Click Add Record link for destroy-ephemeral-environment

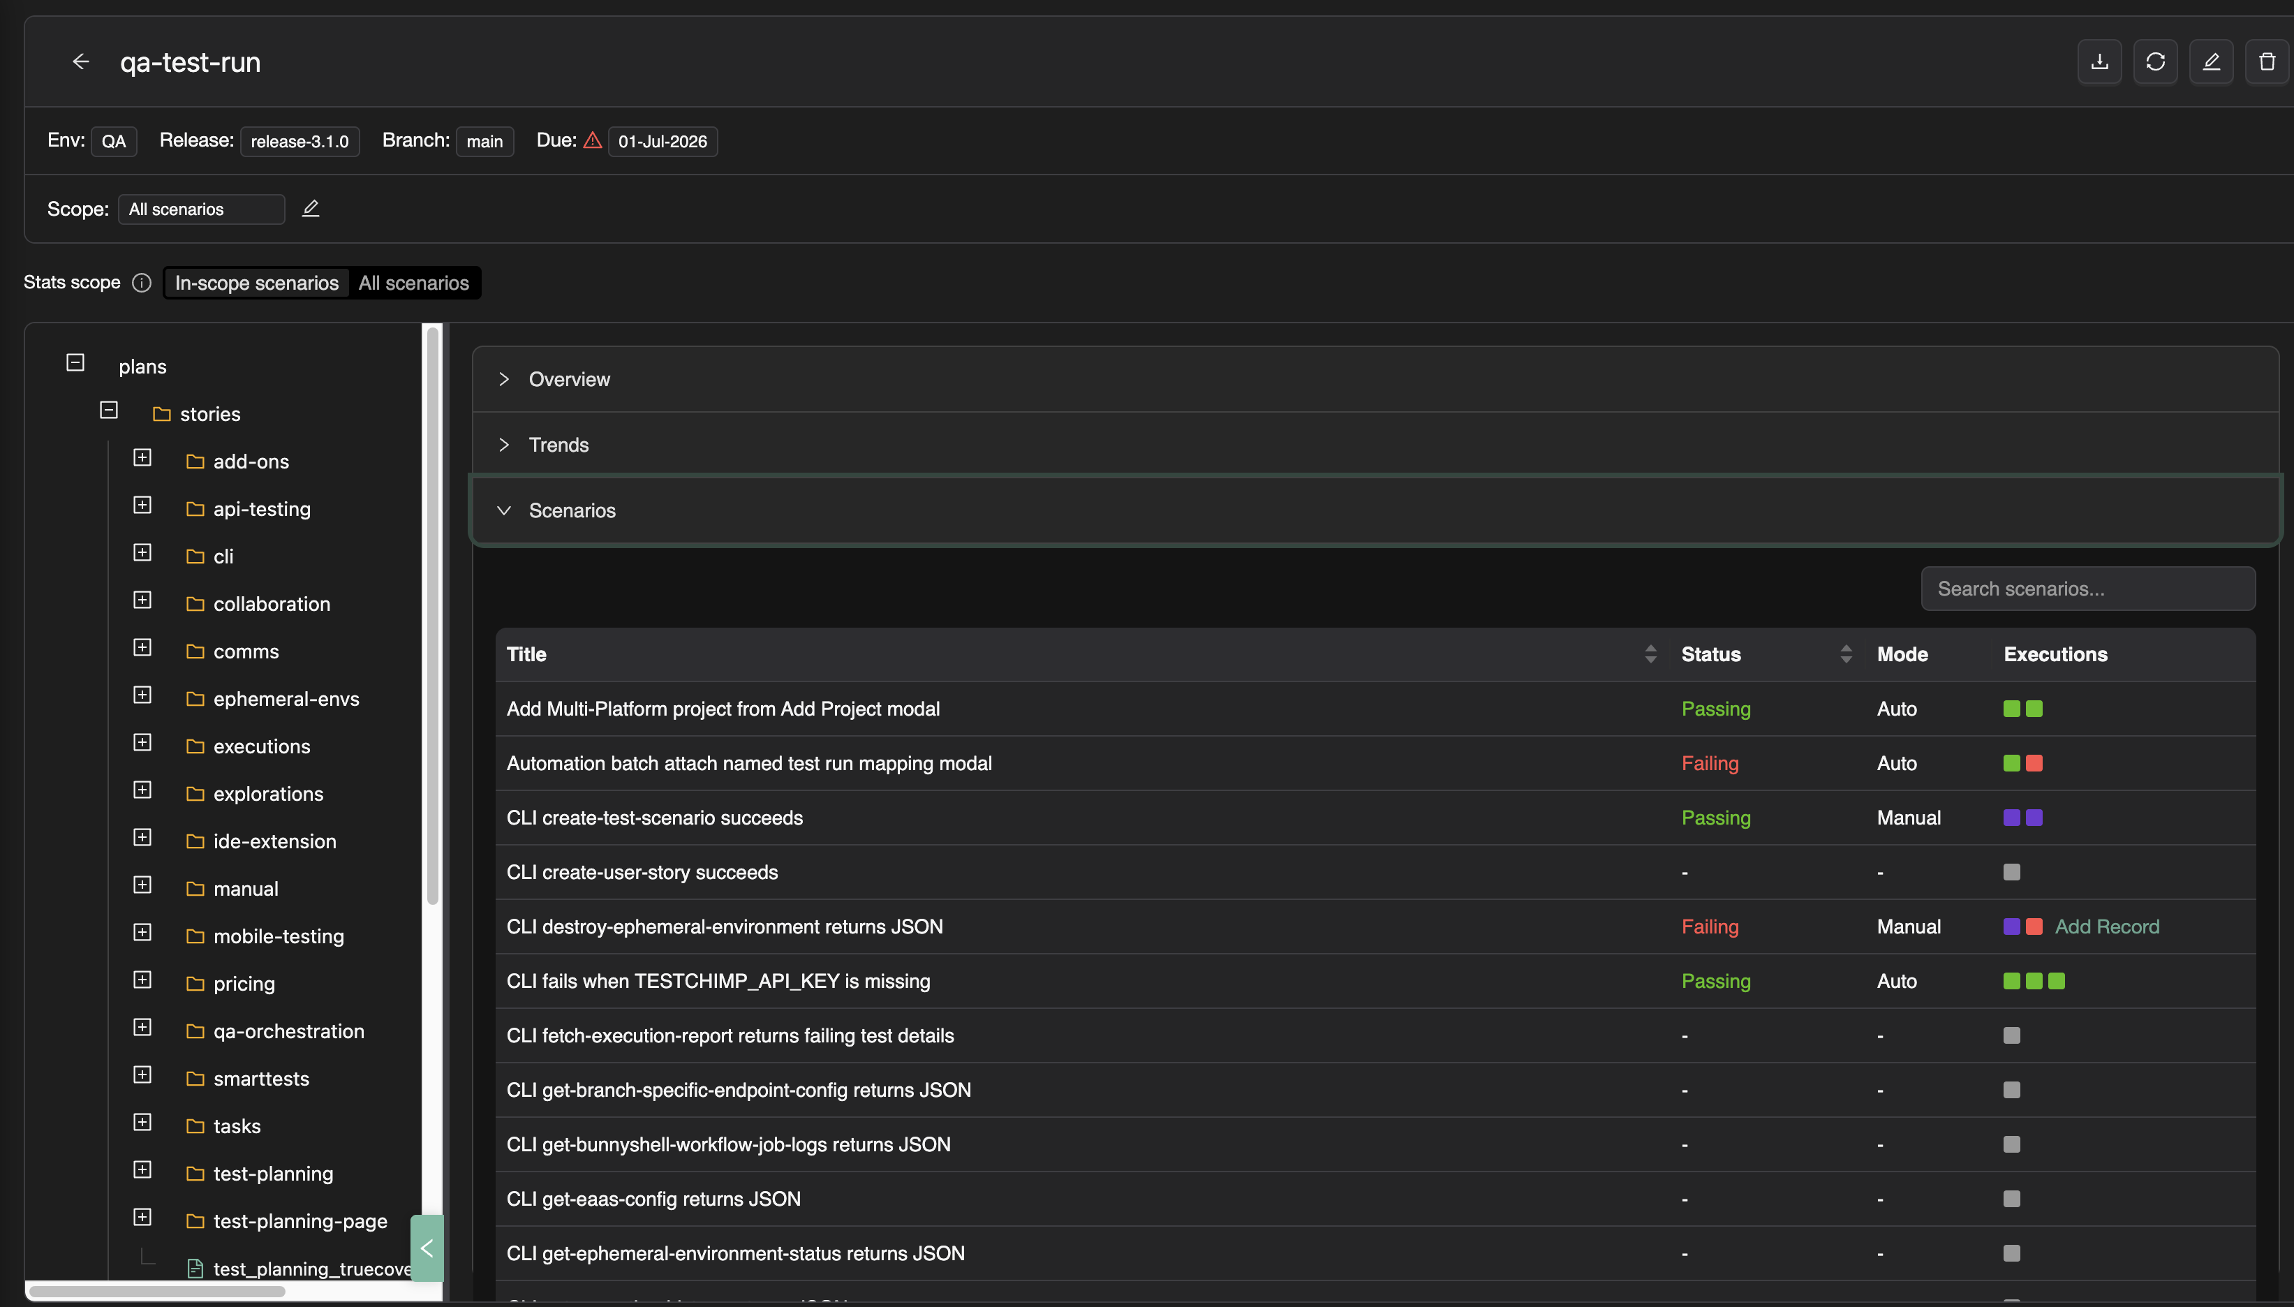(2106, 927)
